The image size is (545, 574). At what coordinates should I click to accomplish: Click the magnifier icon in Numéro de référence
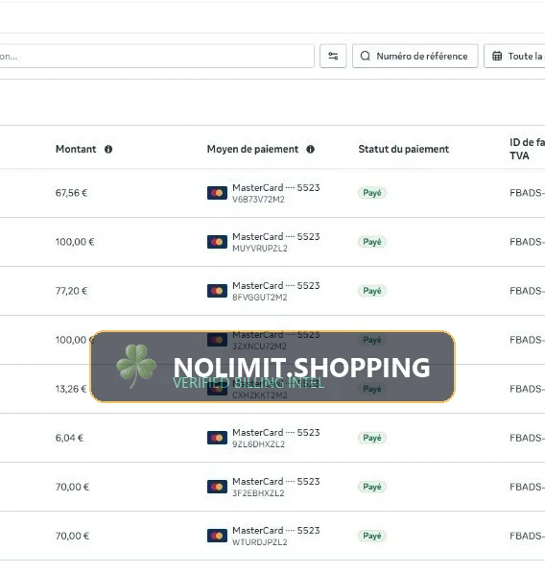point(366,56)
